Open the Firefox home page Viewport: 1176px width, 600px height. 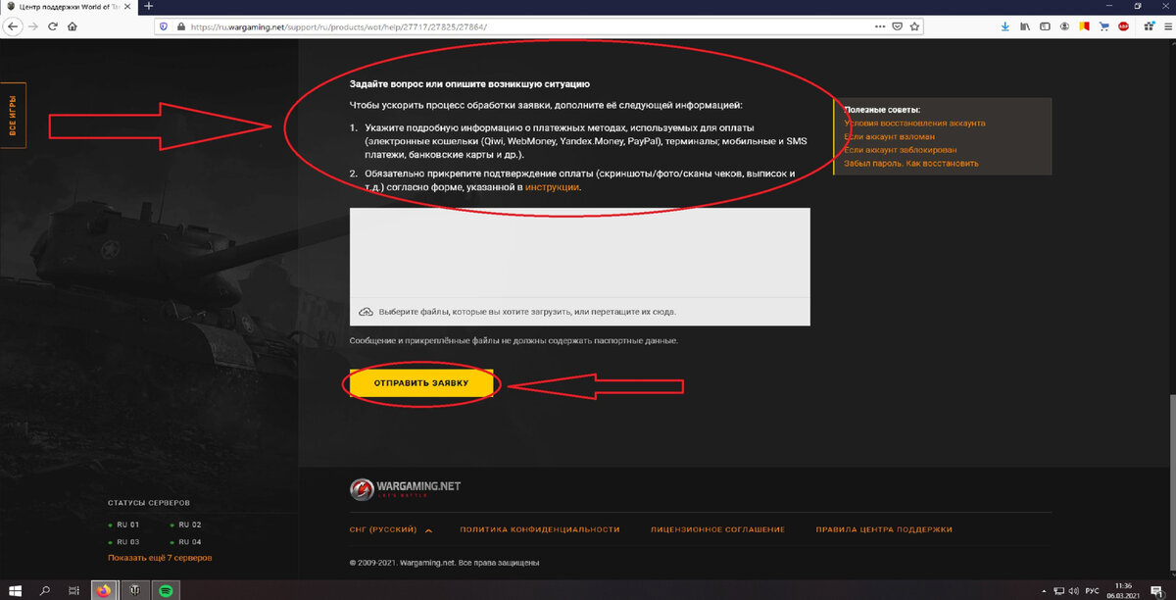tap(72, 26)
